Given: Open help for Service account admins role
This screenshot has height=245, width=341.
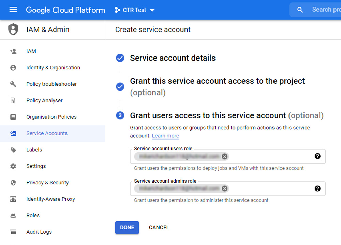Looking at the screenshot, I should (317, 189).
